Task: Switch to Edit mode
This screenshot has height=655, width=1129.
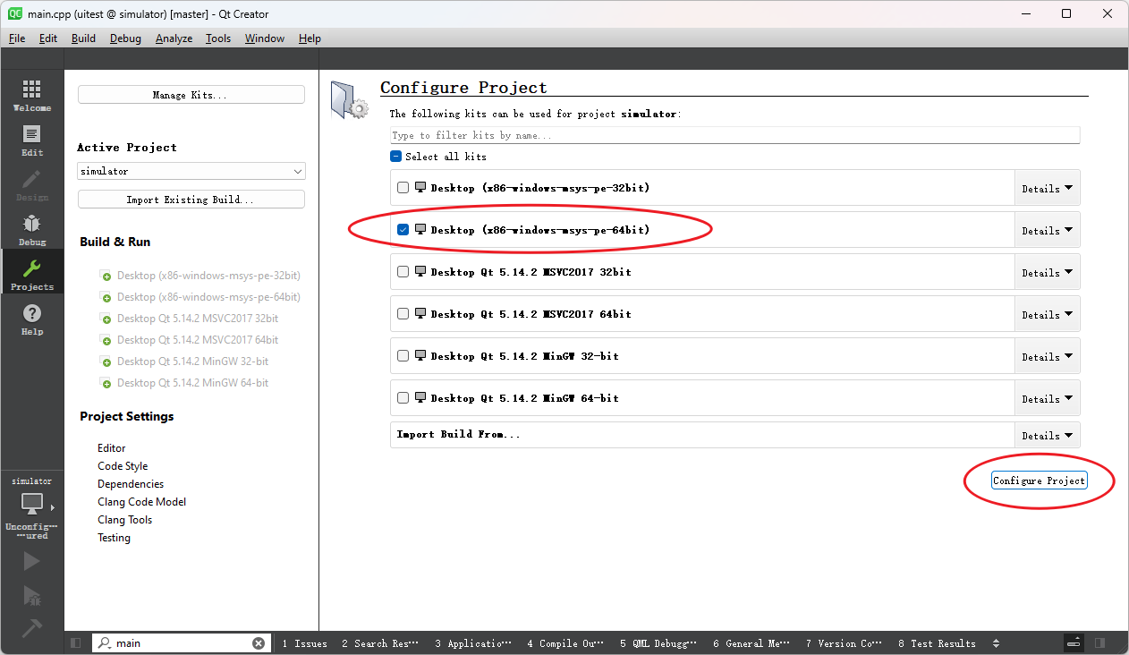Action: (31, 140)
